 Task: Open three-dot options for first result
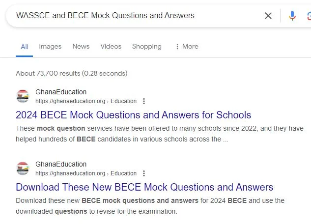[144, 101]
